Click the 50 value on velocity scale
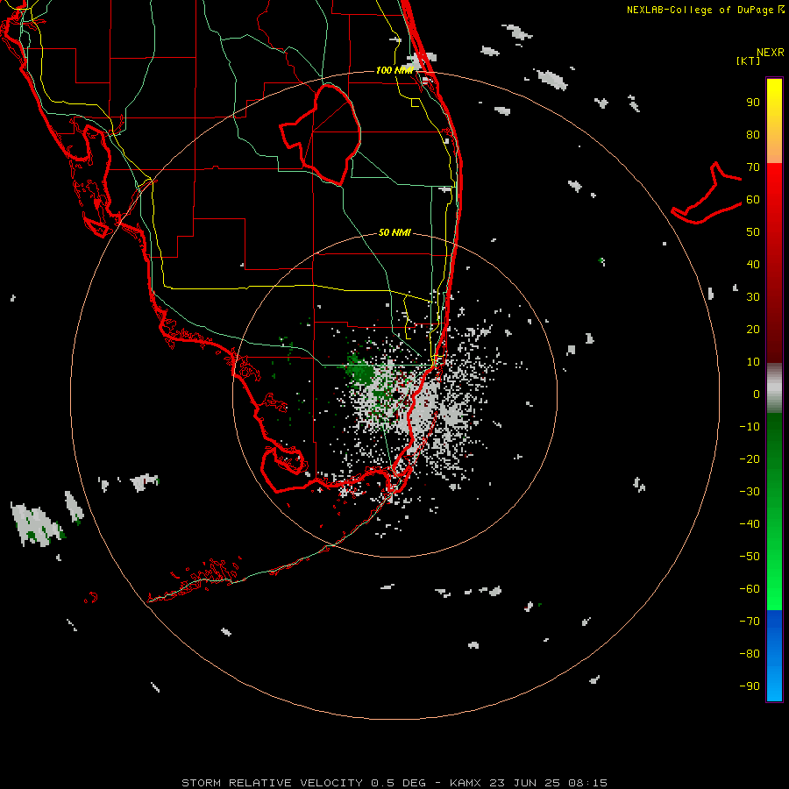 [x=753, y=232]
